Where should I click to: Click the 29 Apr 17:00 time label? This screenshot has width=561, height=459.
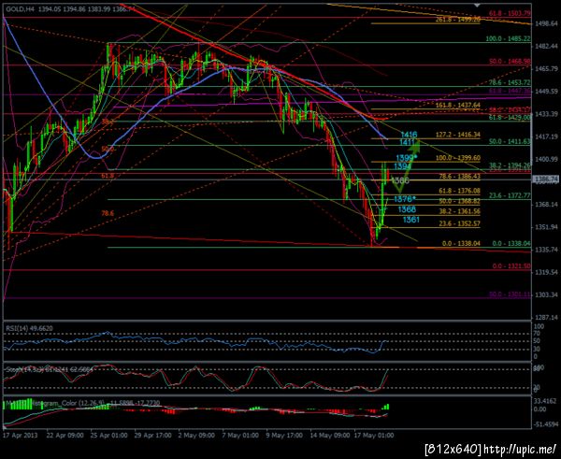tap(152, 436)
